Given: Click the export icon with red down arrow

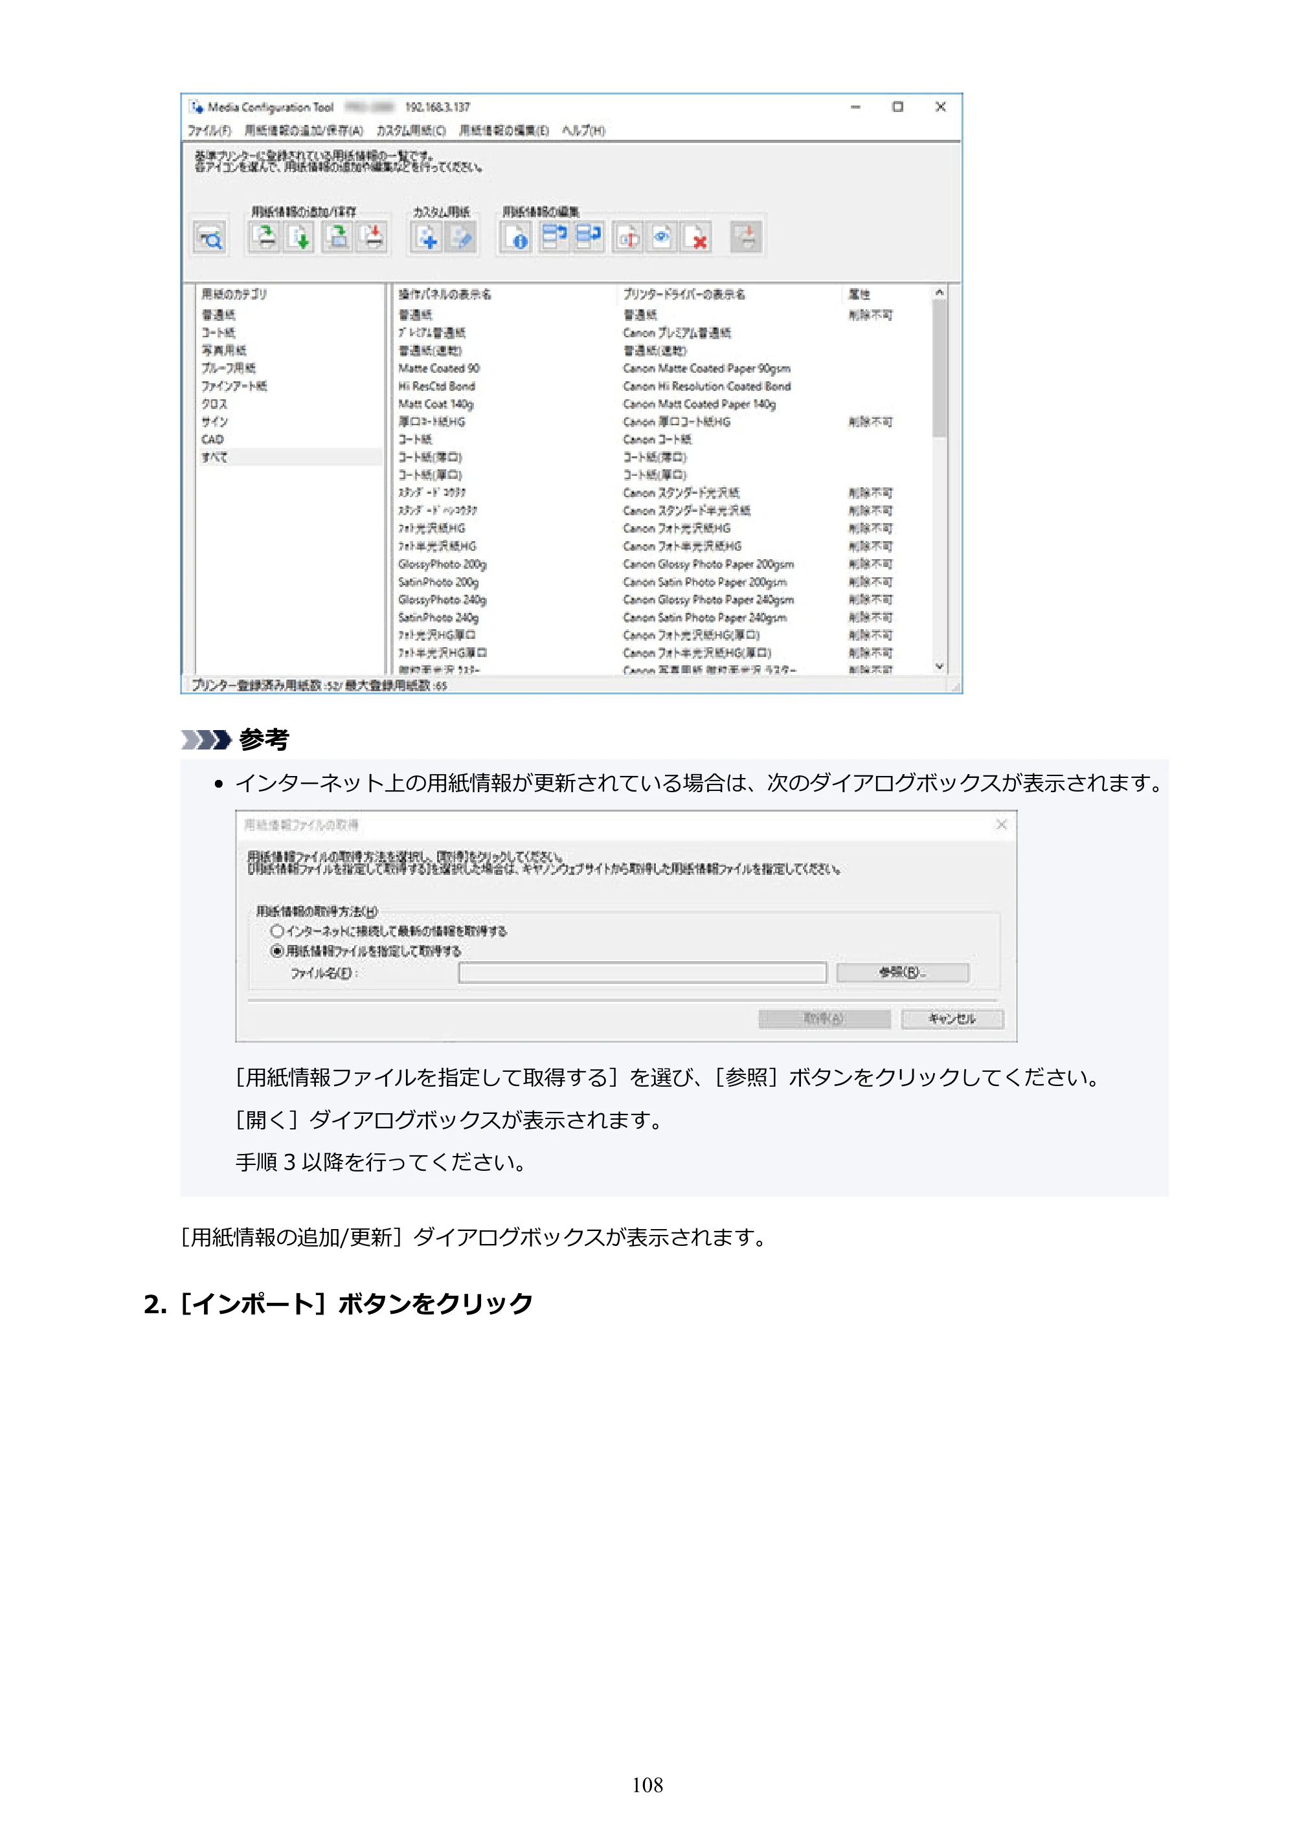Looking at the screenshot, I should pos(372,237).
